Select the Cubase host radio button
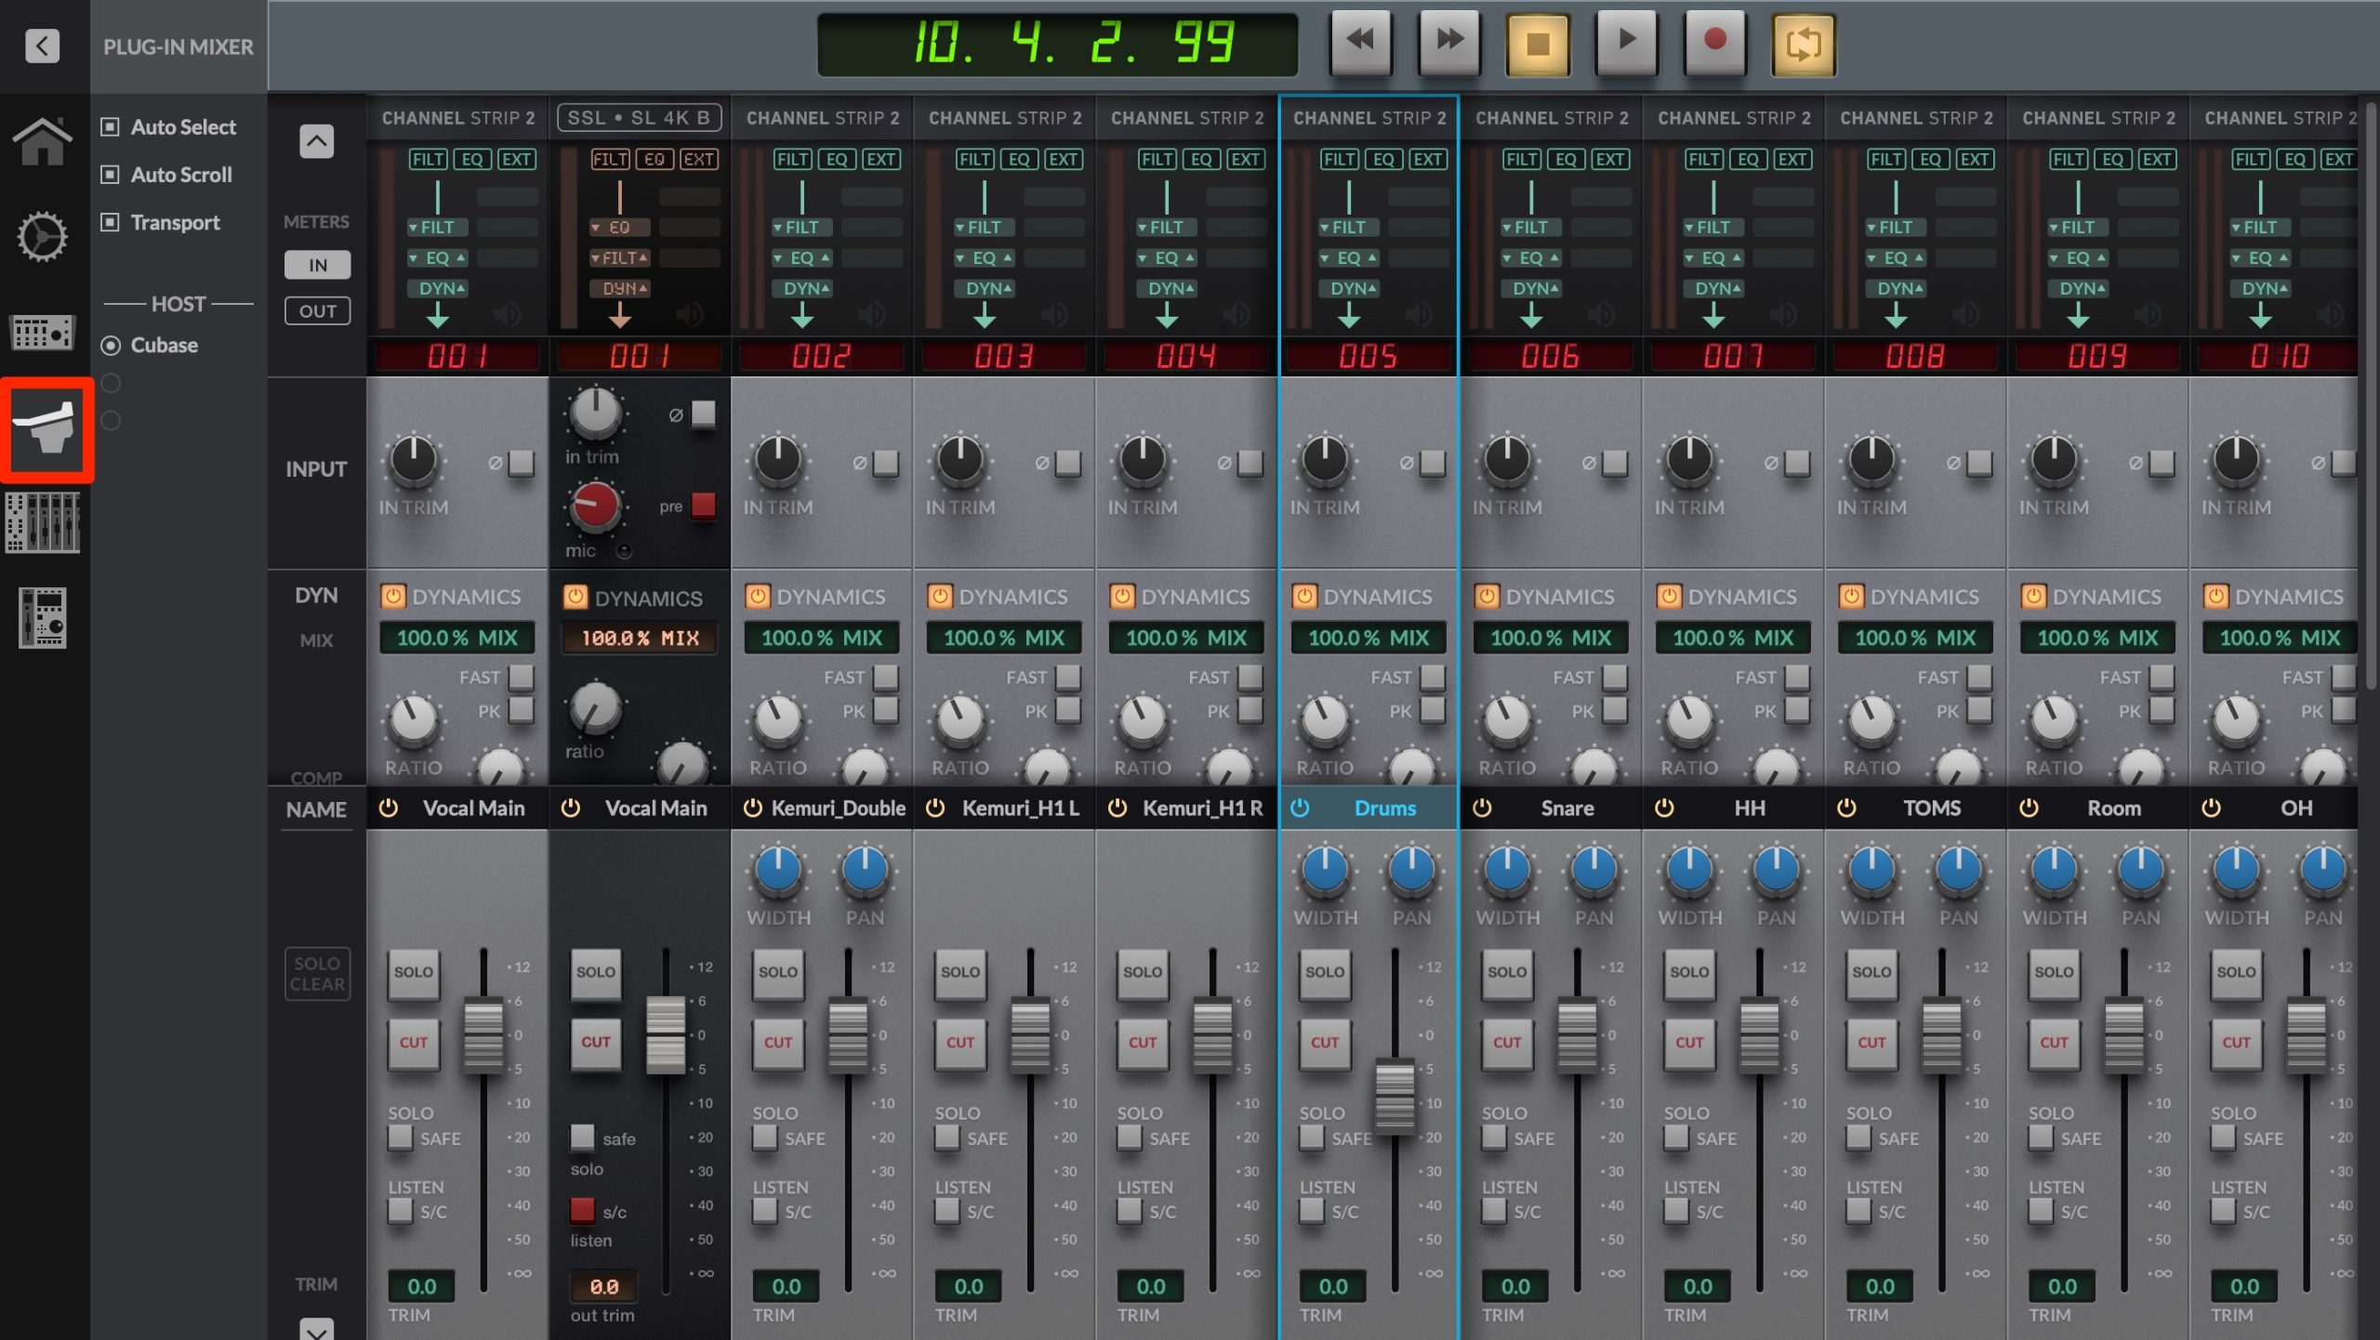 pos(111,346)
